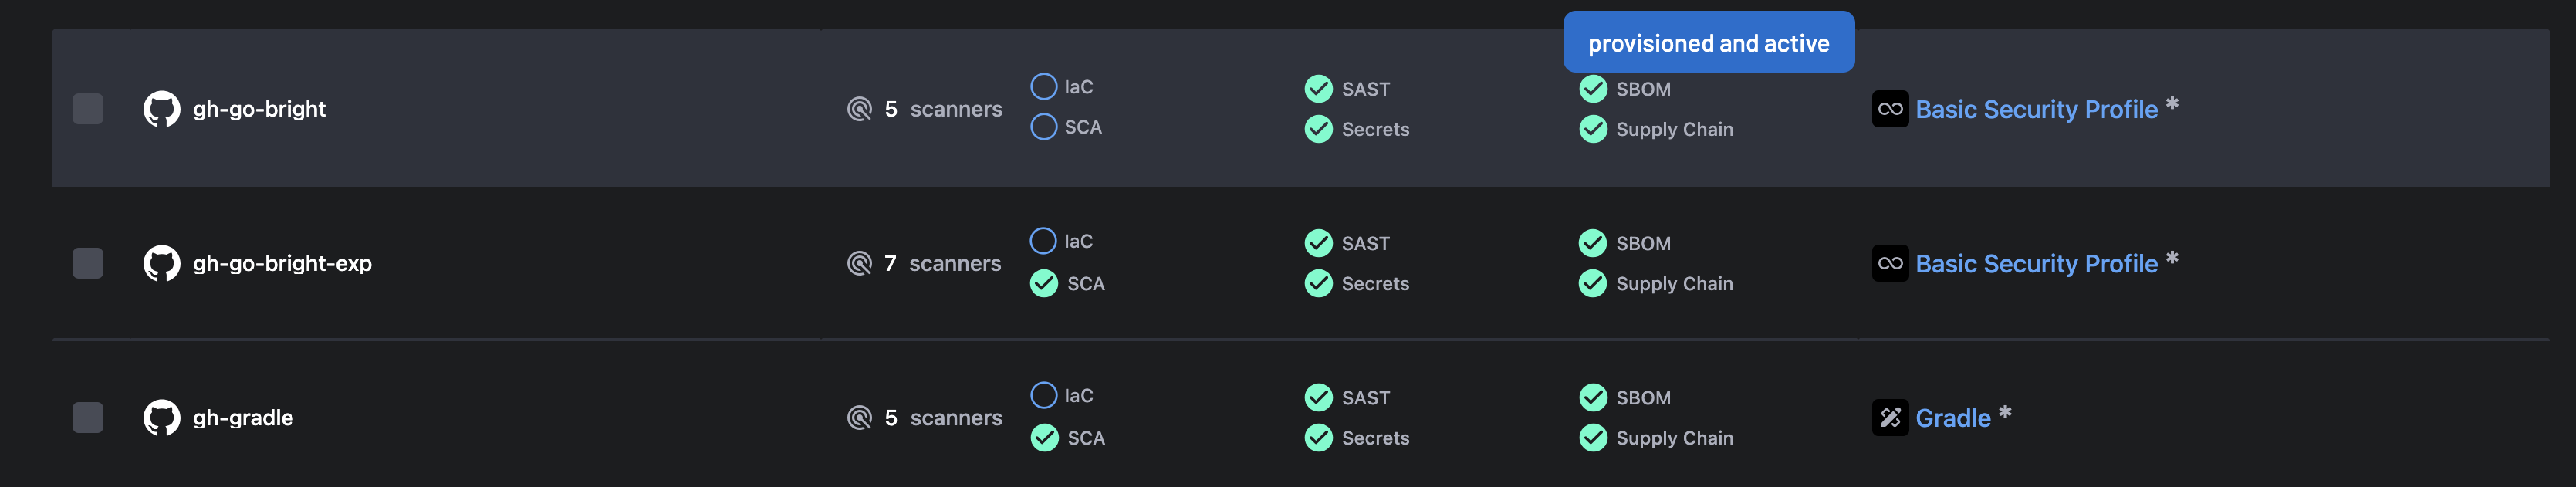
Task: Open Basic Security Profile for gh-go-bright-exp
Action: [x=2036, y=264]
